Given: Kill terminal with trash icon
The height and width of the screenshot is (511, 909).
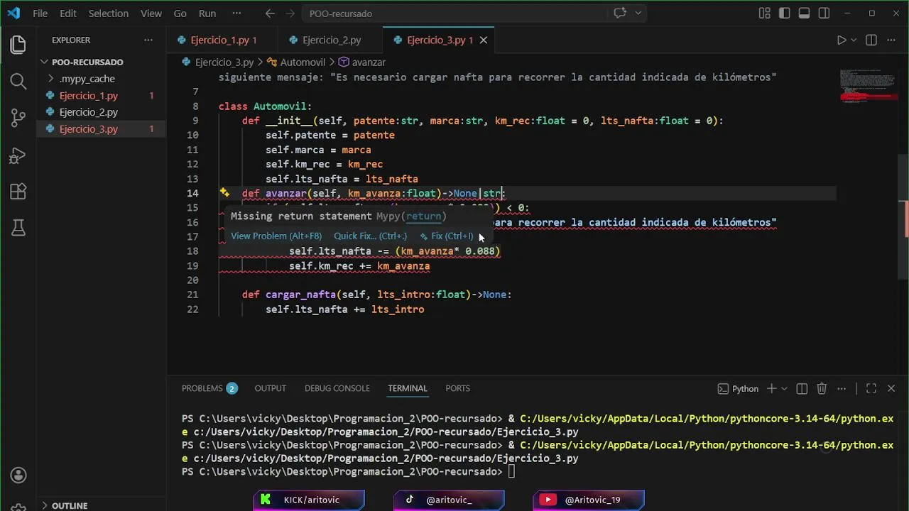Looking at the screenshot, I should pyautogui.click(x=822, y=388).
